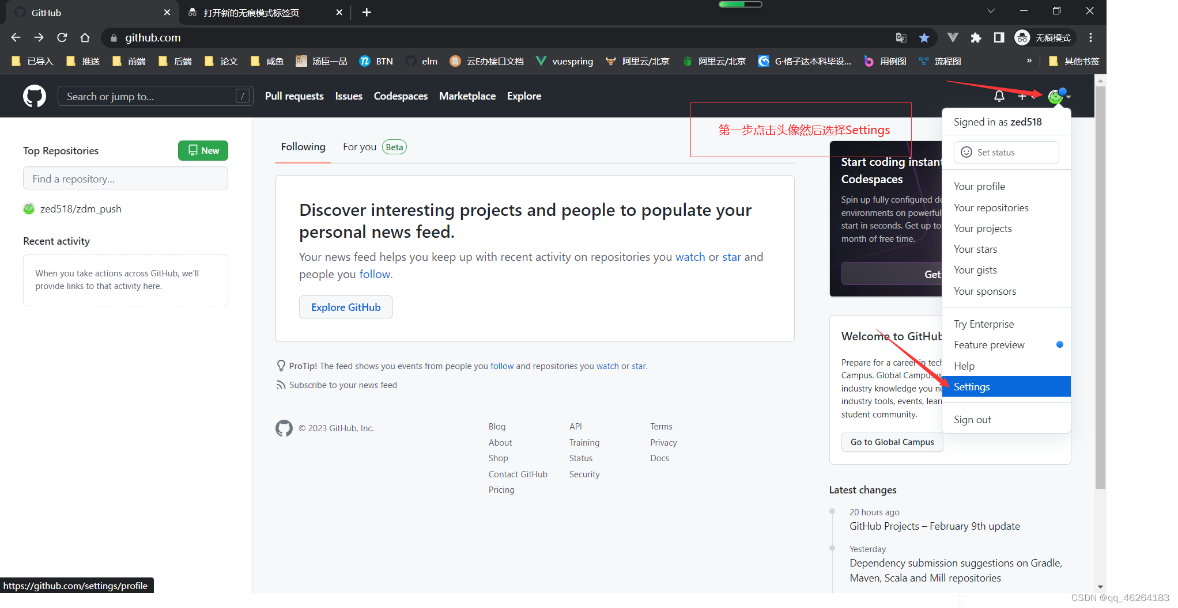Click the user avatar in header

[x=1056, y=96]
